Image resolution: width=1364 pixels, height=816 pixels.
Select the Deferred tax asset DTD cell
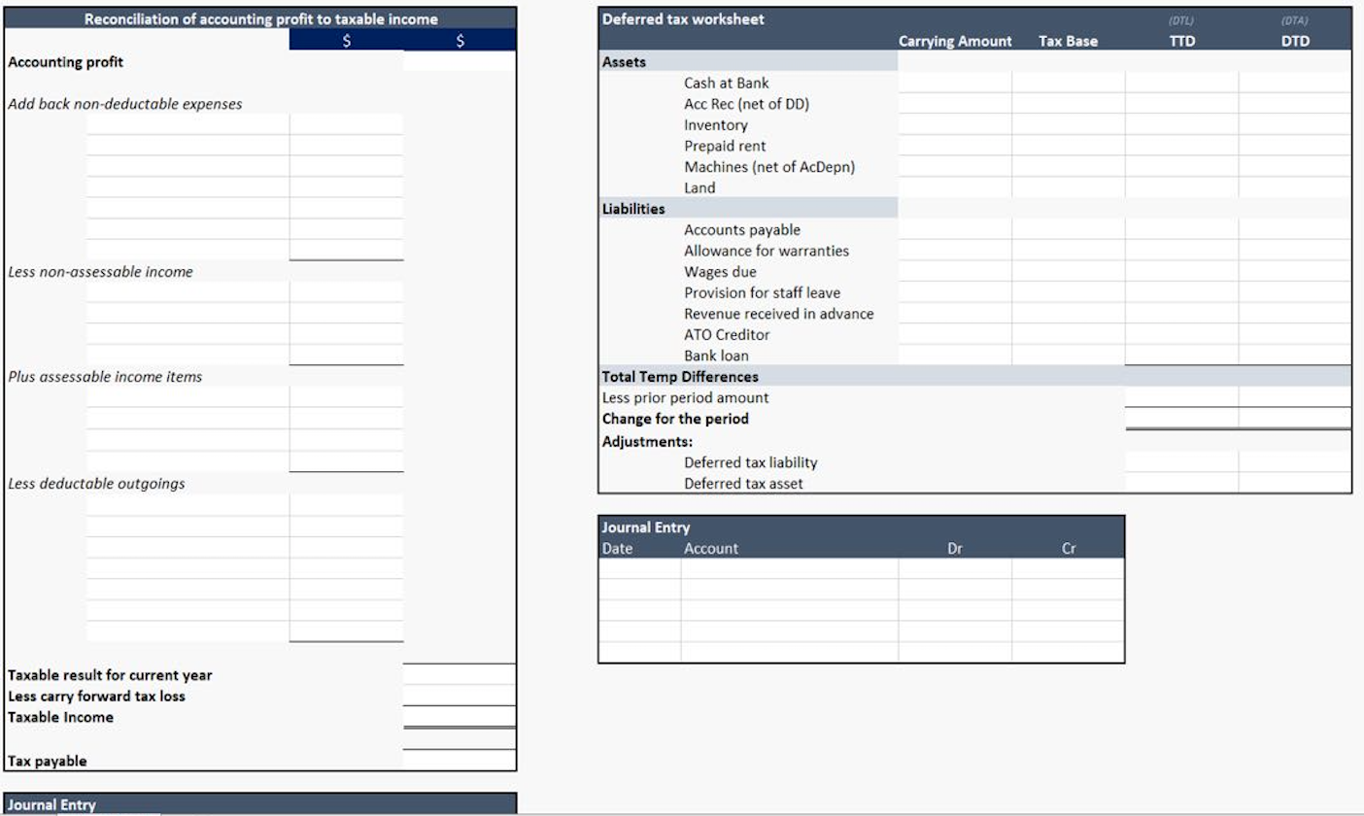1295,483
